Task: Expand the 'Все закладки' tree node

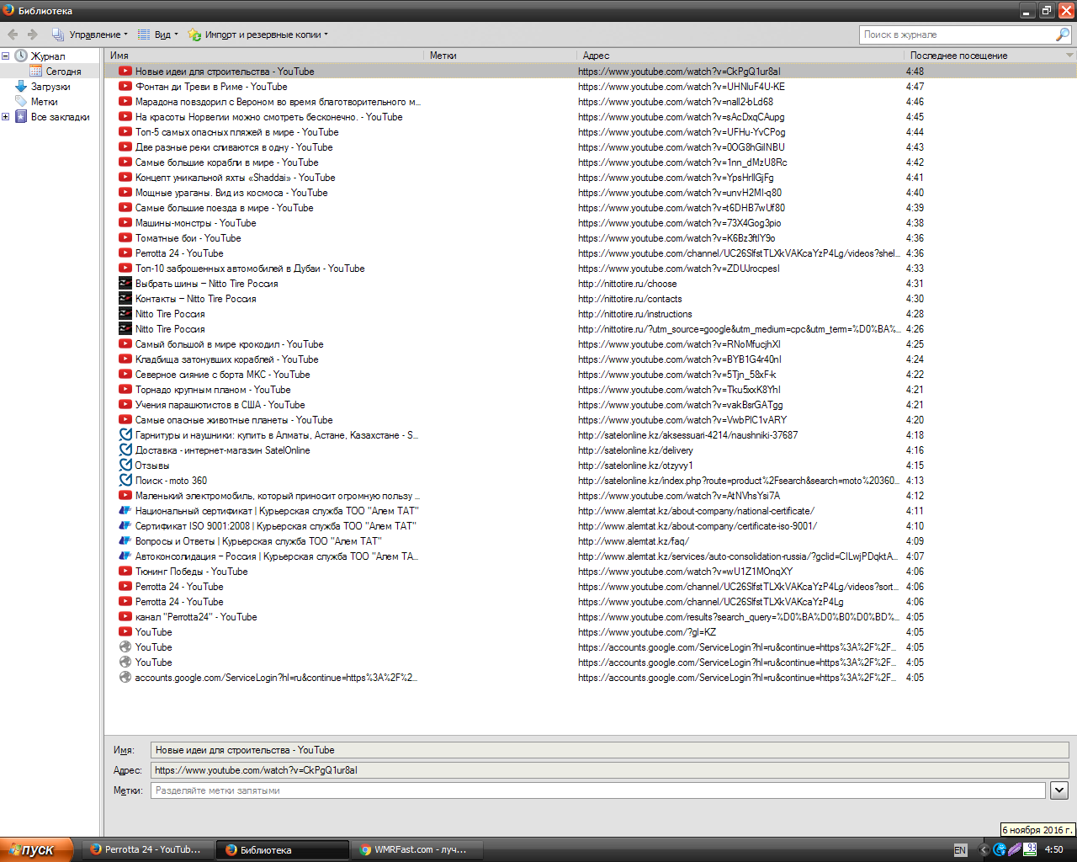Action: 5,116
